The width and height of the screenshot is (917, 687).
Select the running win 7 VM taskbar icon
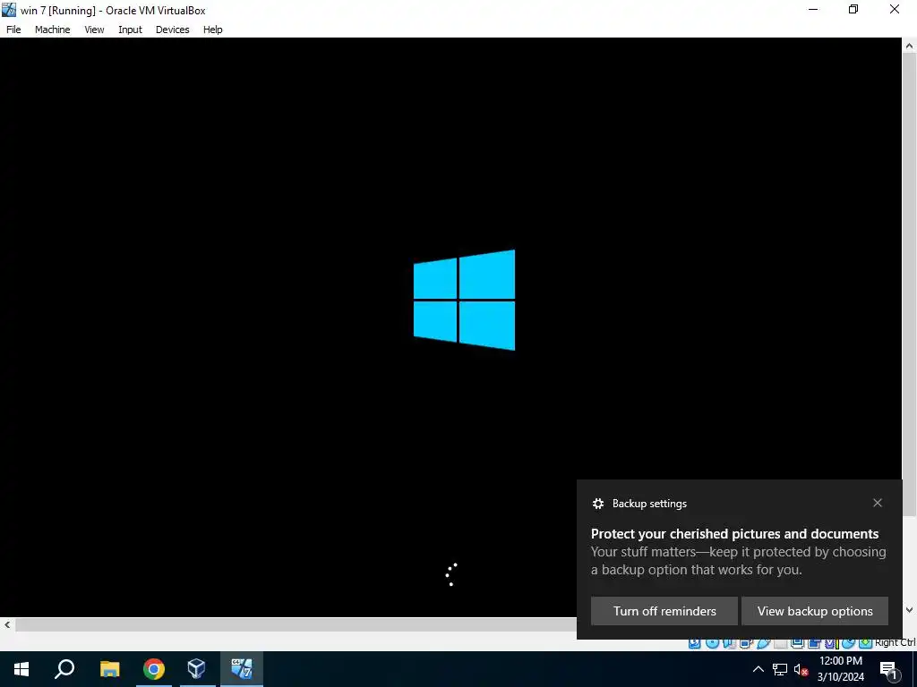tap(241, 669)
